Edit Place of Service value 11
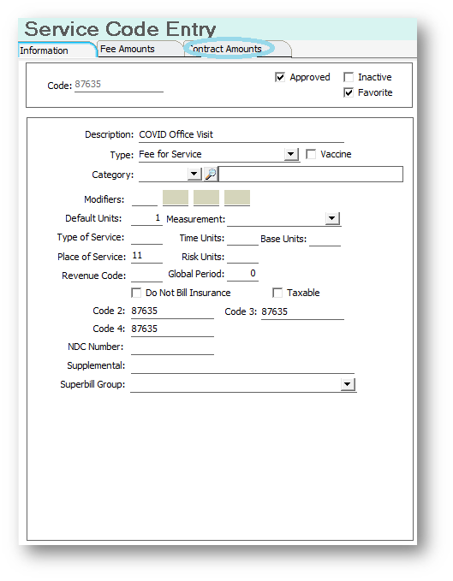The height and width of the screenshot is (581, 453). [x=146, y=256]
